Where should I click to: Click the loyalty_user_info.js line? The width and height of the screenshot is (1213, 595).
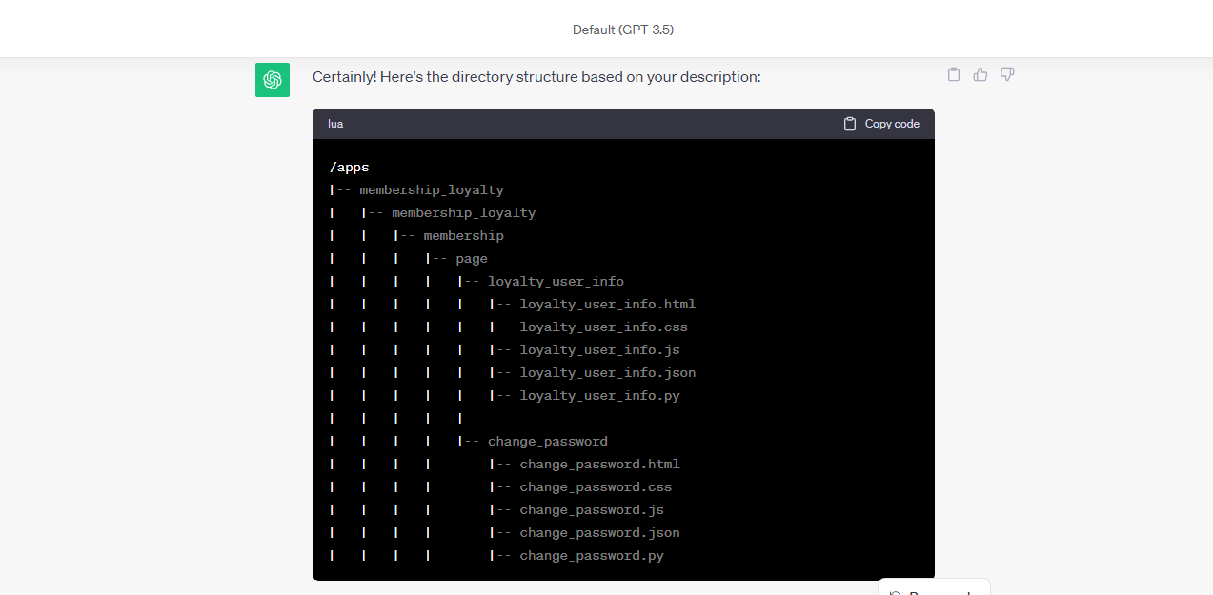tap(600, 350)
